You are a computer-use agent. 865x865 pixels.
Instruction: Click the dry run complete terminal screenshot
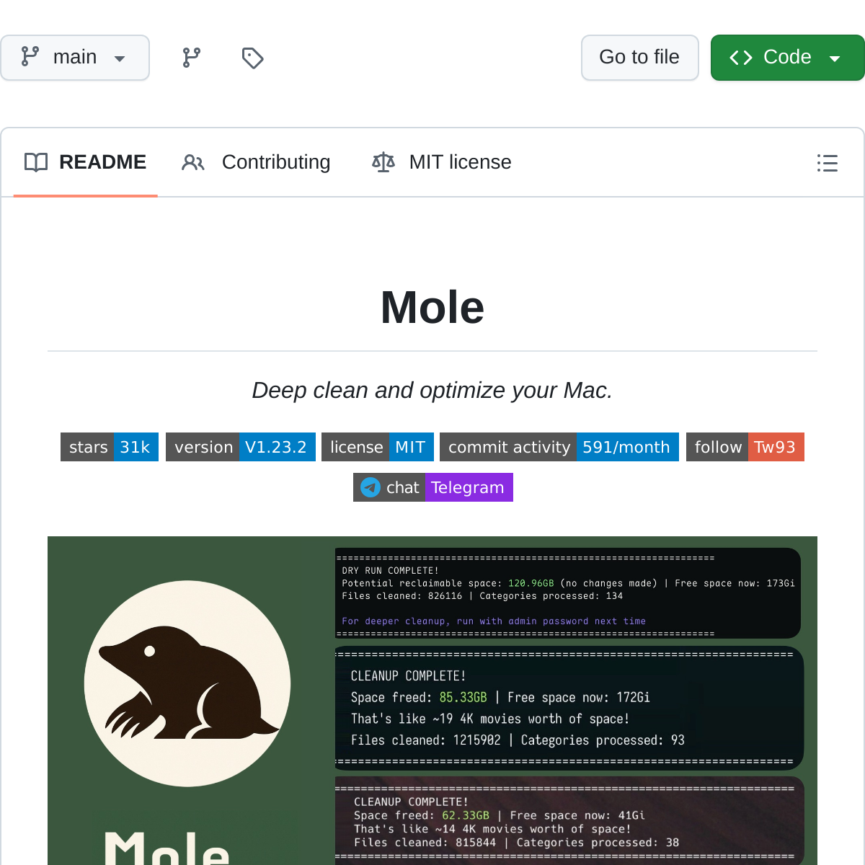568,593
